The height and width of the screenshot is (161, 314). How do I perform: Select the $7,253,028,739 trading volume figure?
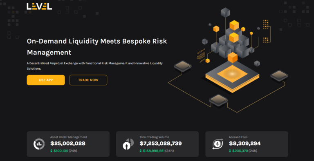161,143
